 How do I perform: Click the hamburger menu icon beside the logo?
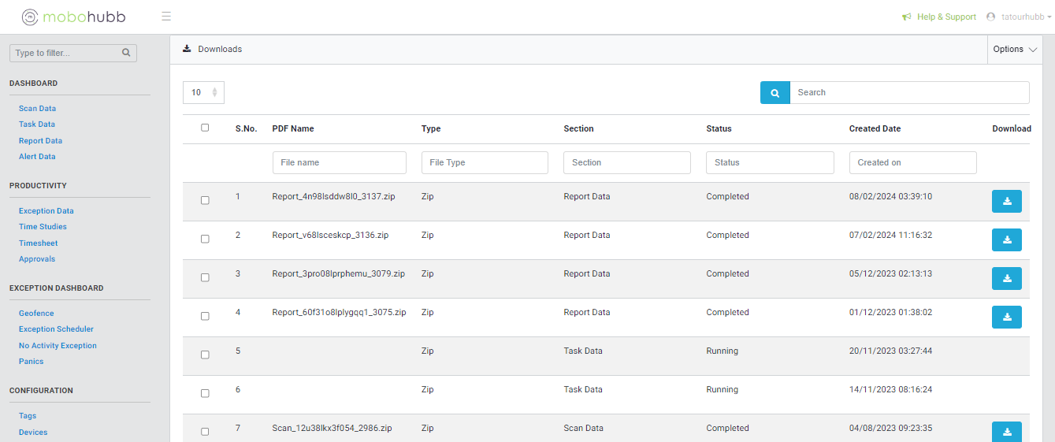[166, 17]
